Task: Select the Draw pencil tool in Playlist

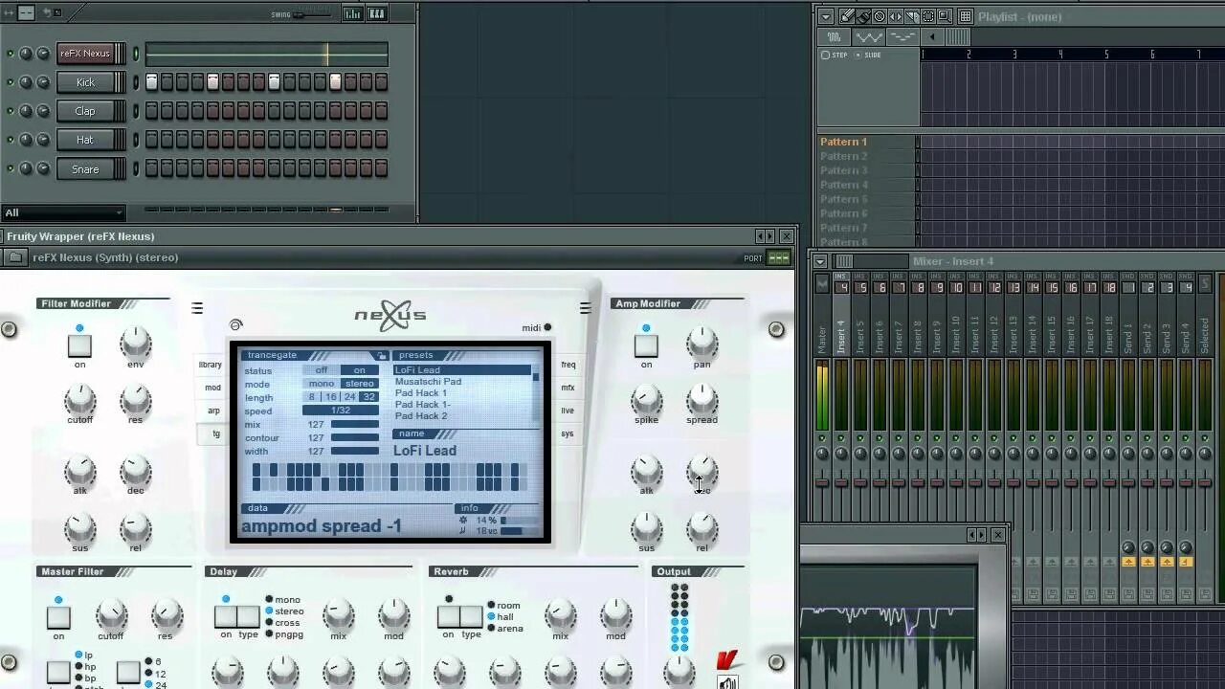Action: pyautogui.click(x=847, y=16)
